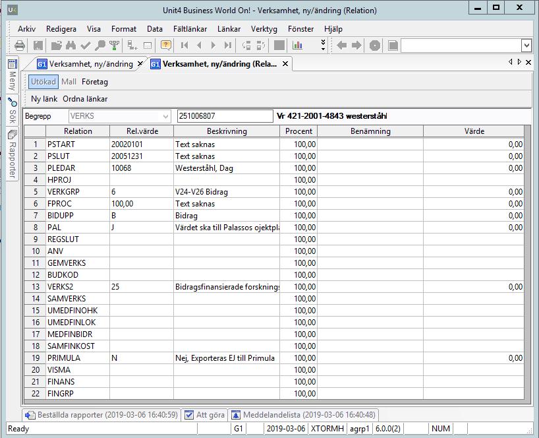Click the Procent column header

[298, 131]
